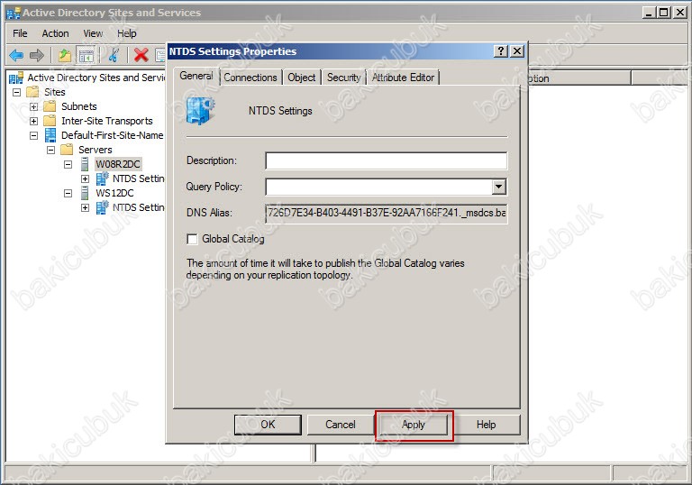The image size is (692, 485).
Task: Click the Sites folder icon
Action: pos(32,92)
